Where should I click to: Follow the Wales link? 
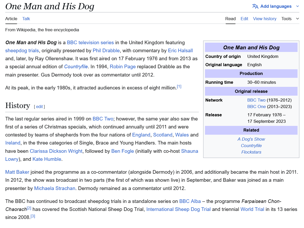182,135
